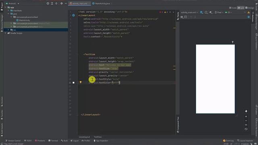
Task: Open Project panel settings gear
Action: point(61,3)
